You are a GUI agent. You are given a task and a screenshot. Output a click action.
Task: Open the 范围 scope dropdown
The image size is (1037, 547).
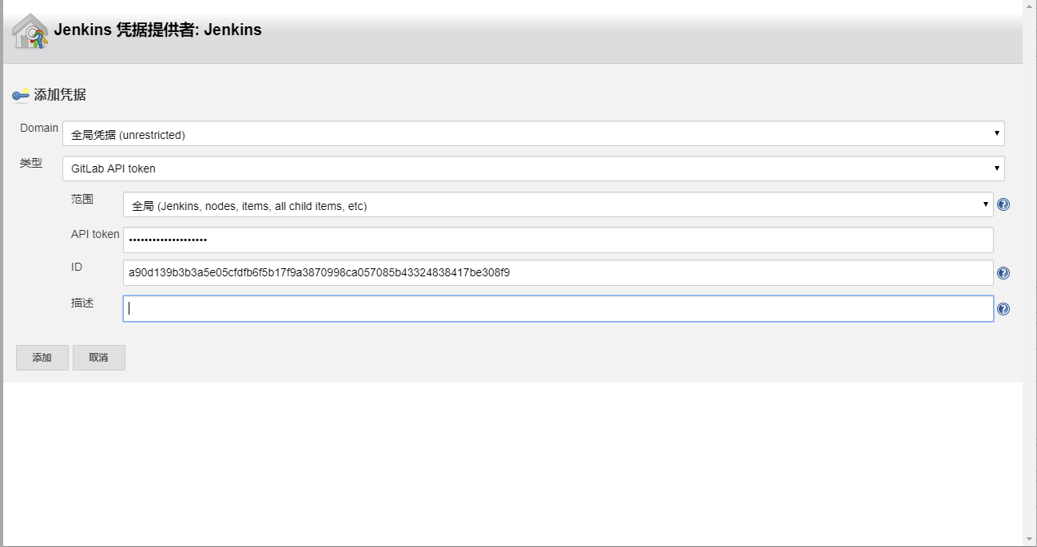tap(558, 204)
